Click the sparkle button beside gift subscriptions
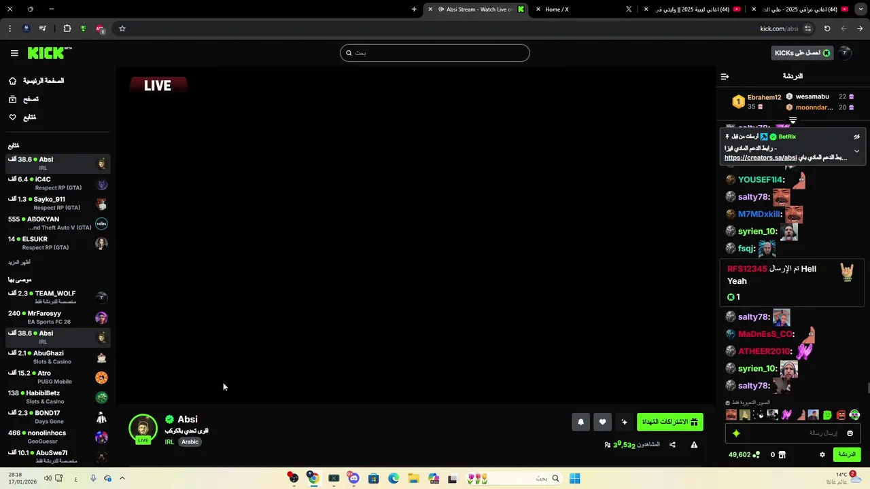The width and height of the screenshot is (870, 489). 624,422
